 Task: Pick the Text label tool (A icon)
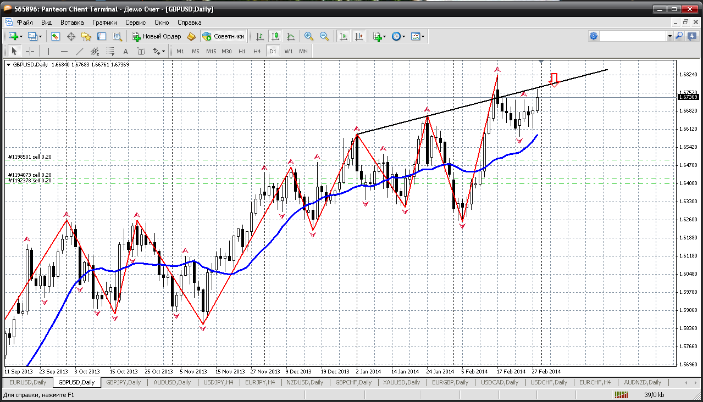click(125, 51)
